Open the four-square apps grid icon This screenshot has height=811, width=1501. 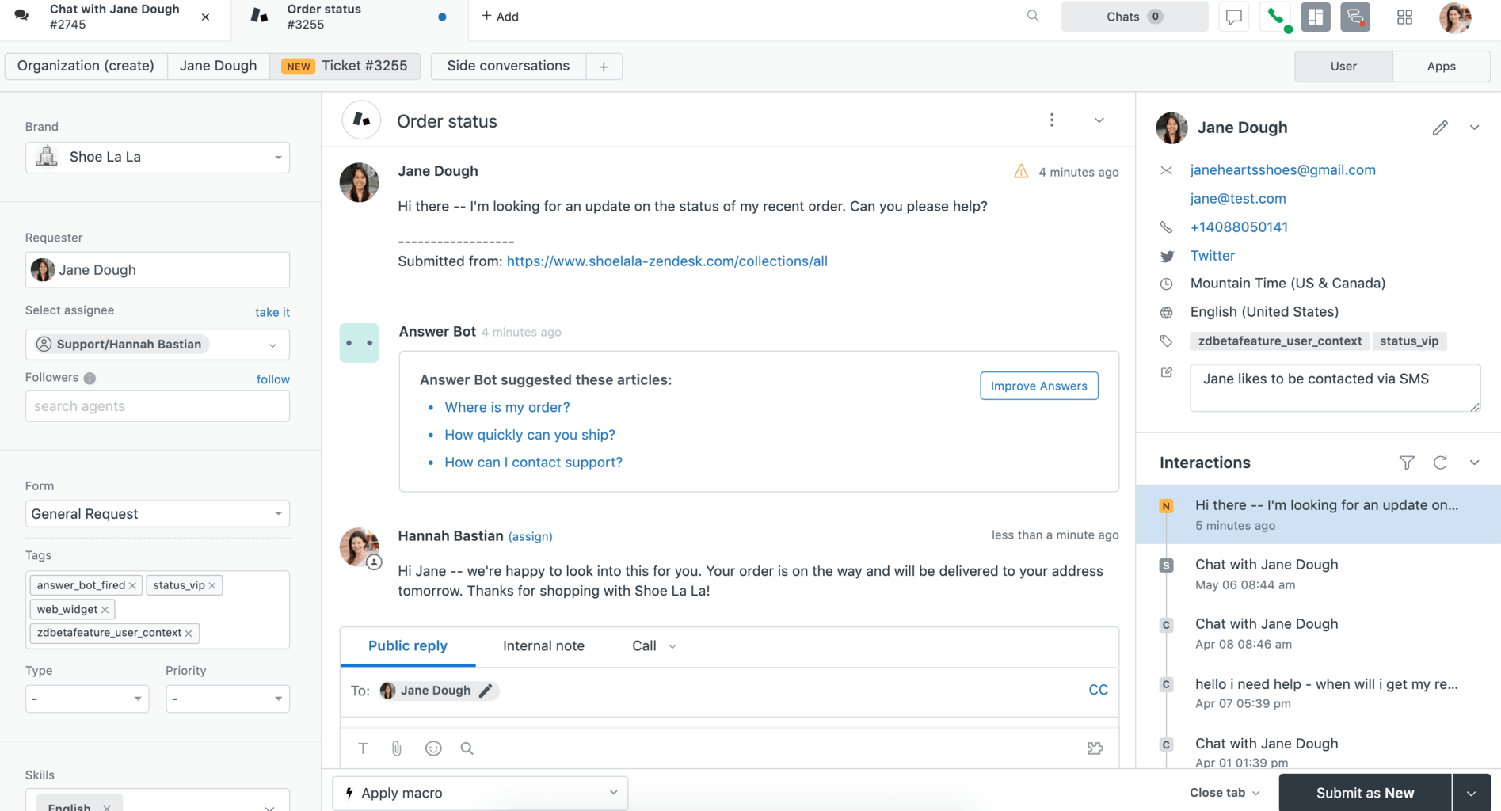(1404, 17)
